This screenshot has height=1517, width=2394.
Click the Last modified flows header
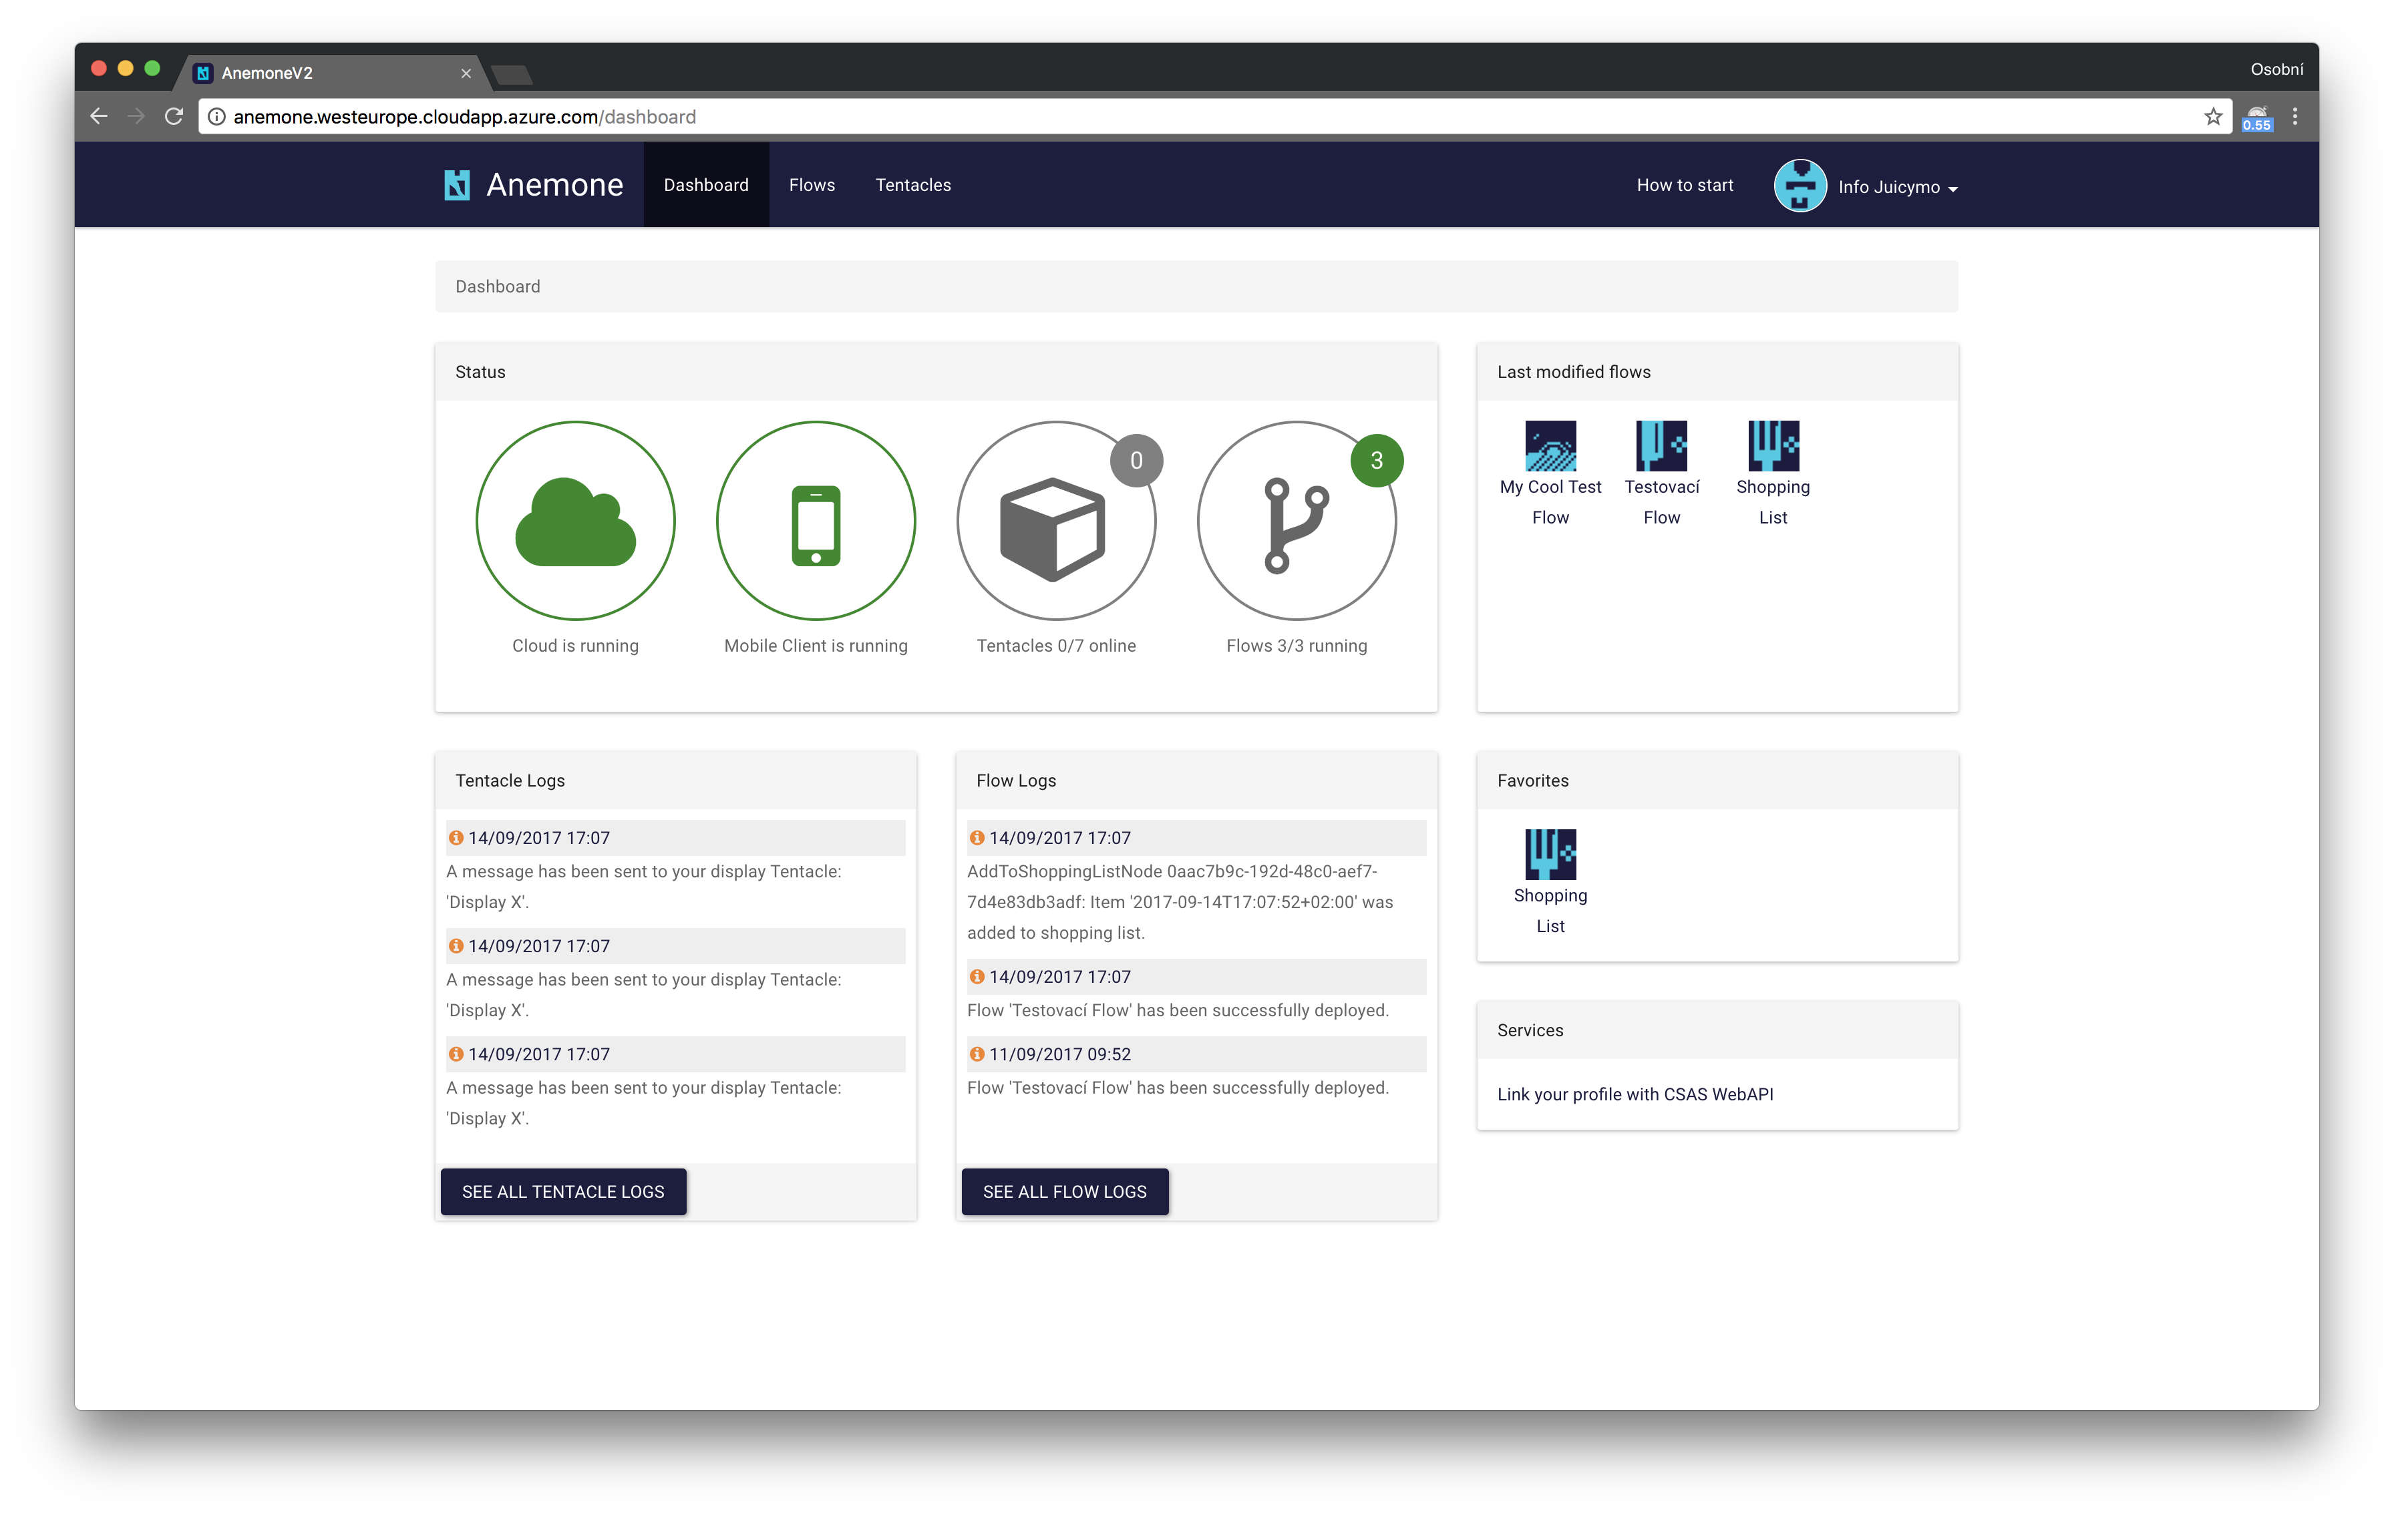click(x=1717, y=372)
